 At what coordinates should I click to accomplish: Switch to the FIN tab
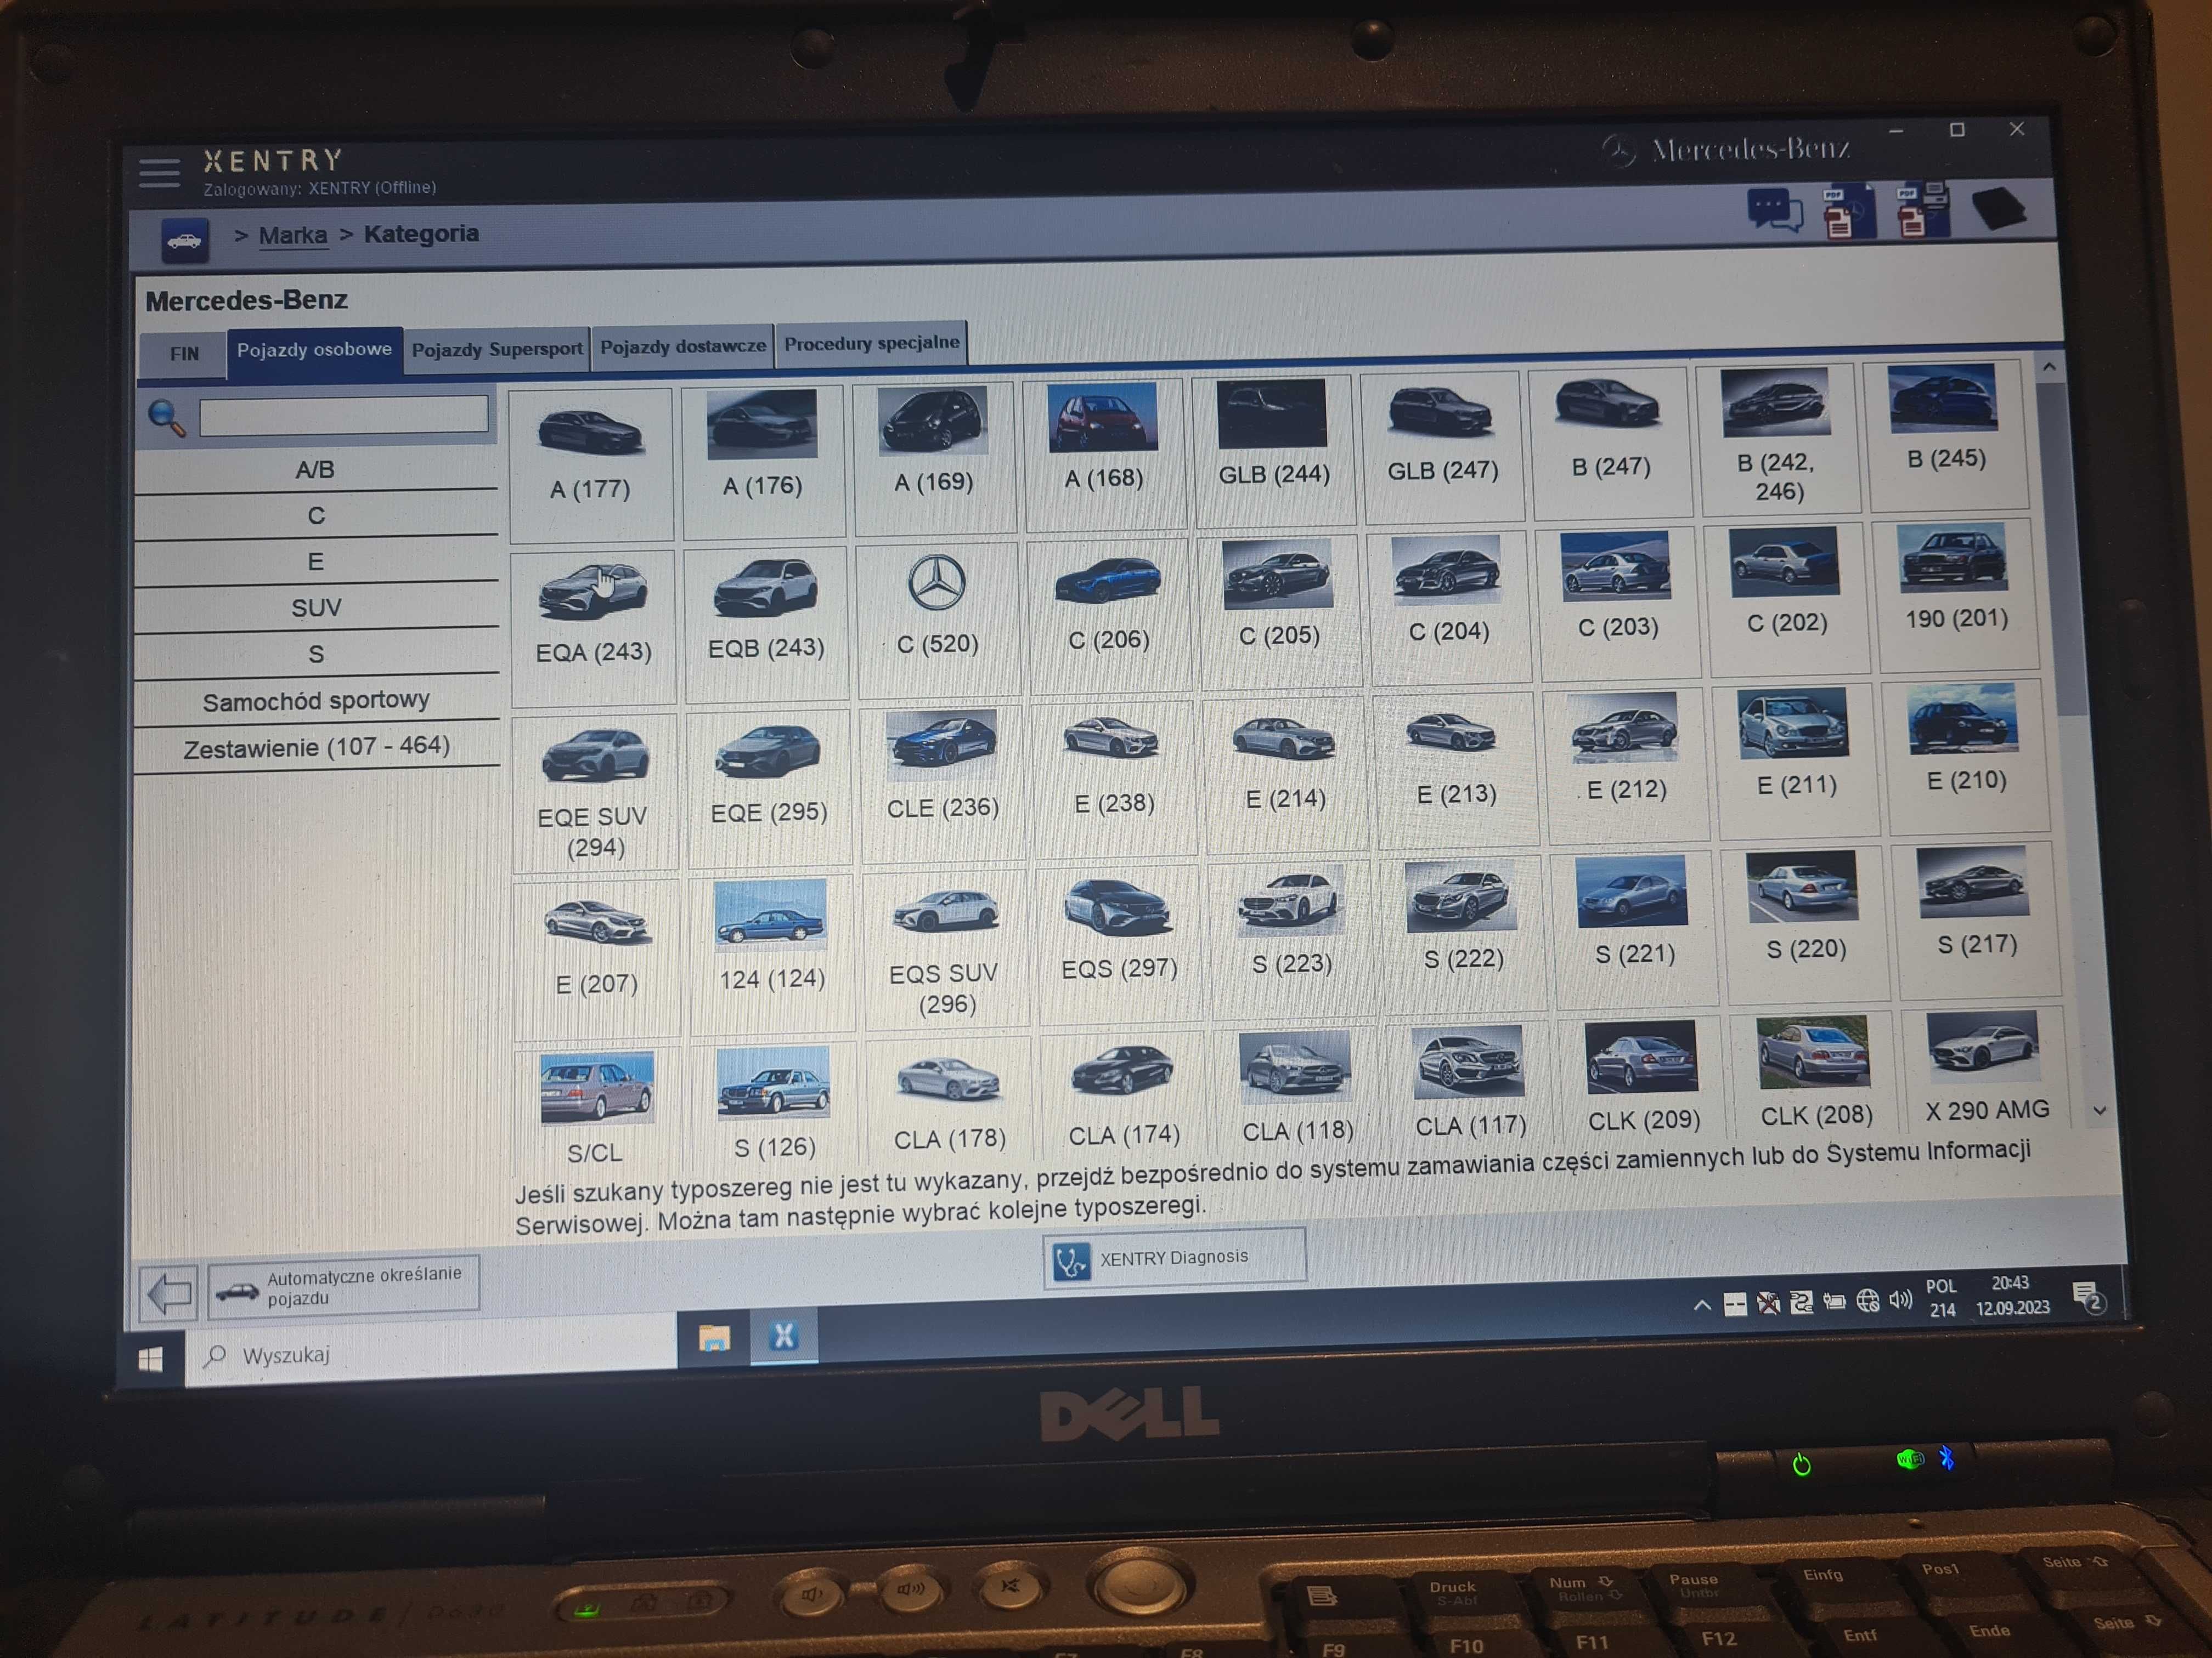click(184, 354)
